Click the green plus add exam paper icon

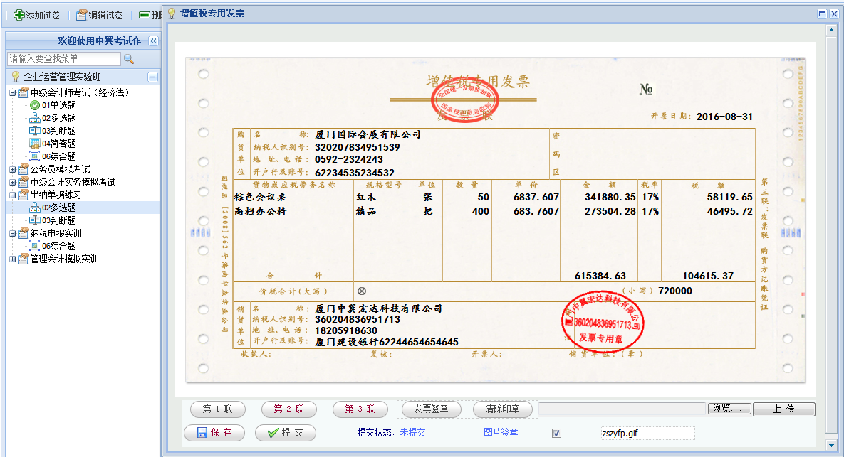19,15
